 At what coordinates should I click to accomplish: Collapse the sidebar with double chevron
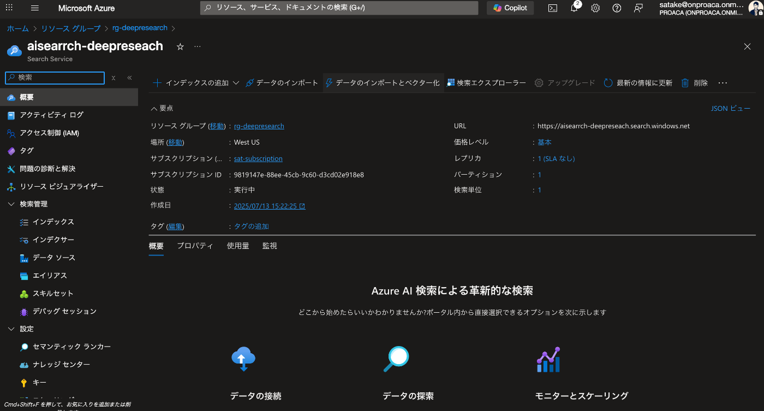[129, 78]
